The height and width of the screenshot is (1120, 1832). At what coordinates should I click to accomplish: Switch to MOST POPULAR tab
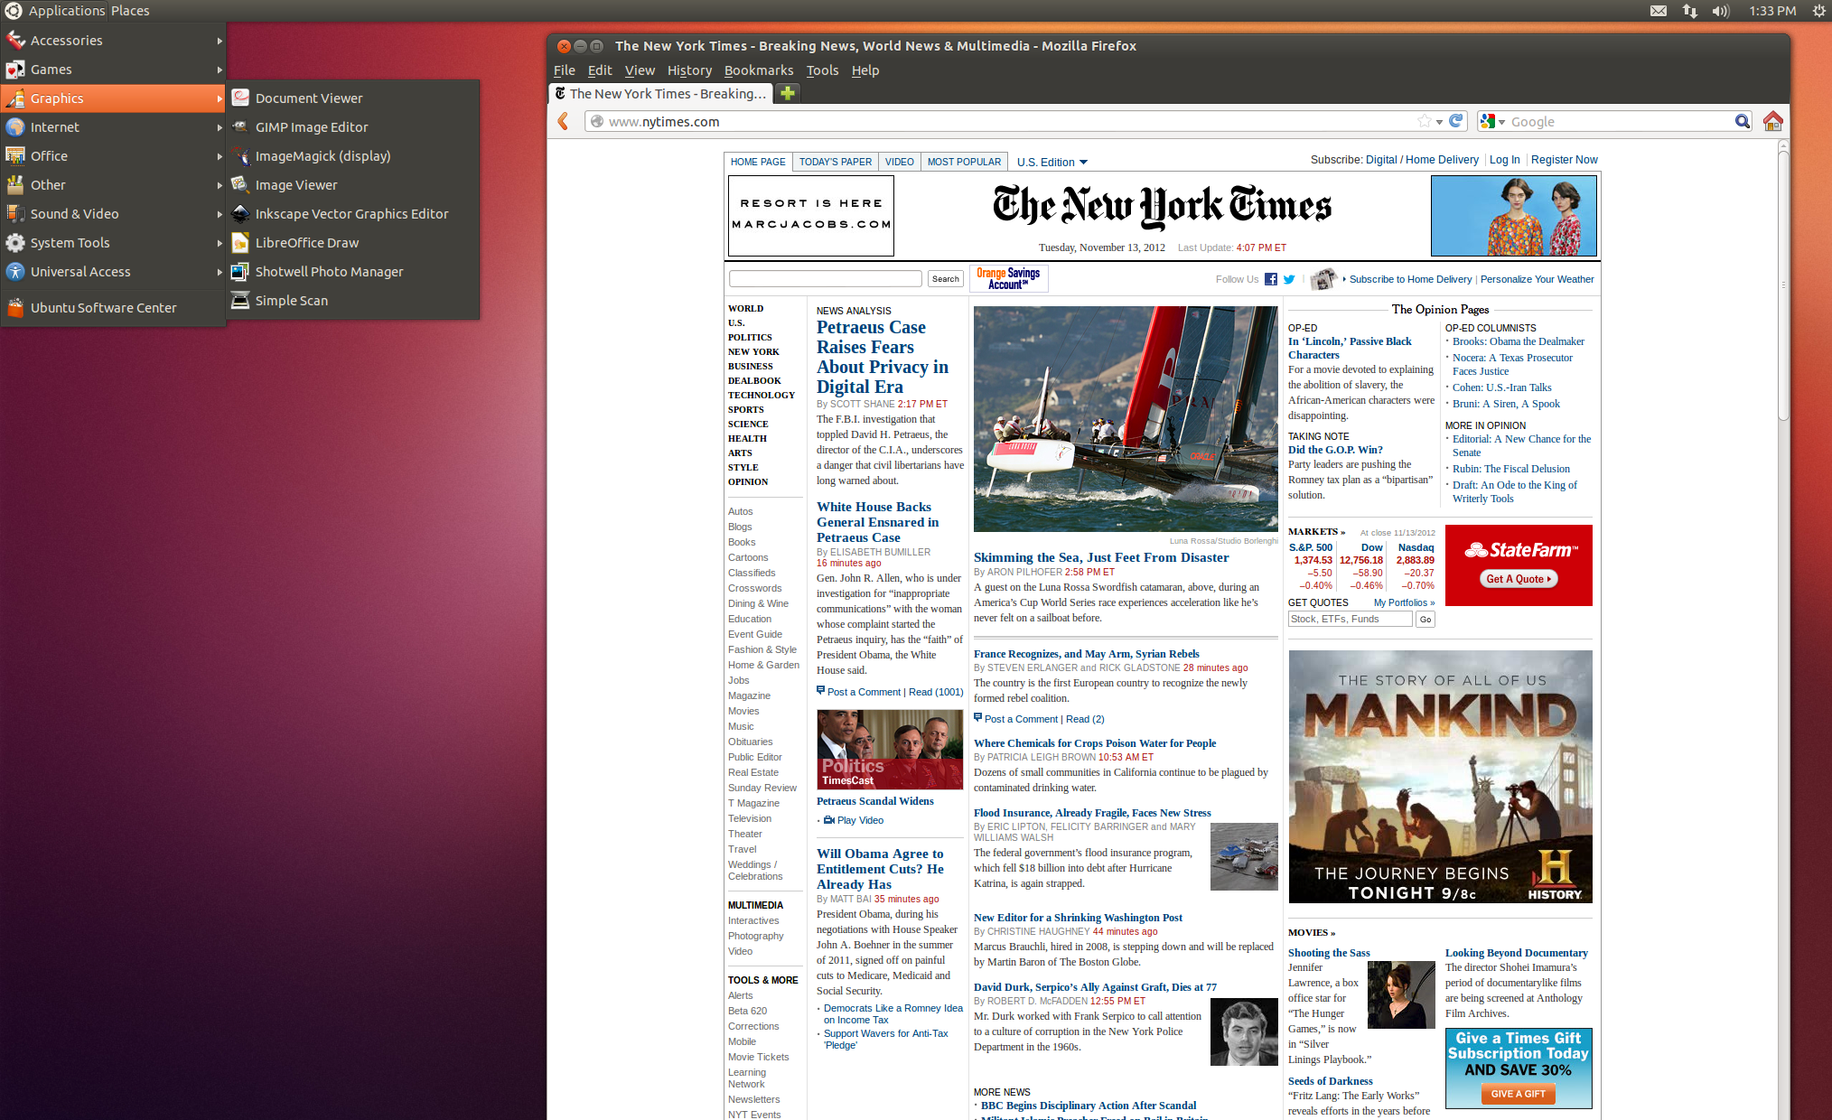[x=964, y=162]
